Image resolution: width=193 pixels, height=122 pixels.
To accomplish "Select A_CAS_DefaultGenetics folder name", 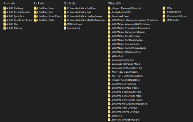I will point(18,12).
